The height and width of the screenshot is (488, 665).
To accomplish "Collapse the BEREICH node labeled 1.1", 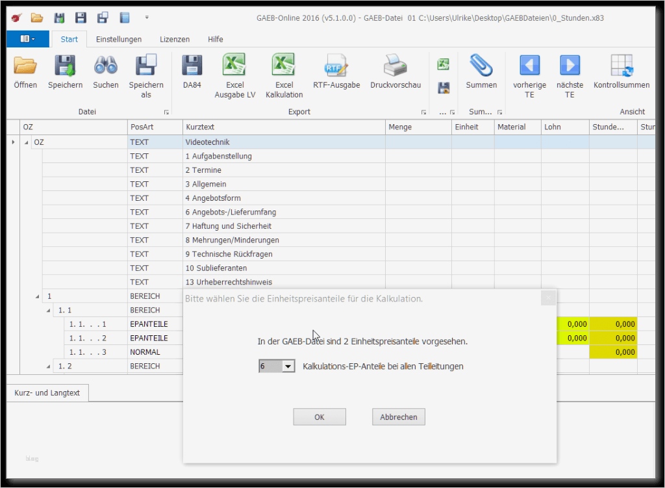I will coord(47,310).
